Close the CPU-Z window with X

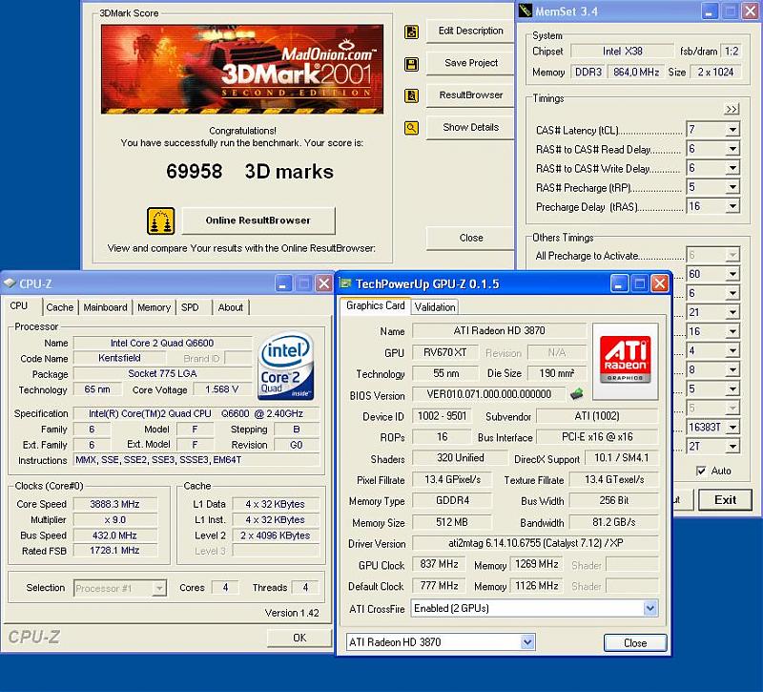click(x=323, y=283)
